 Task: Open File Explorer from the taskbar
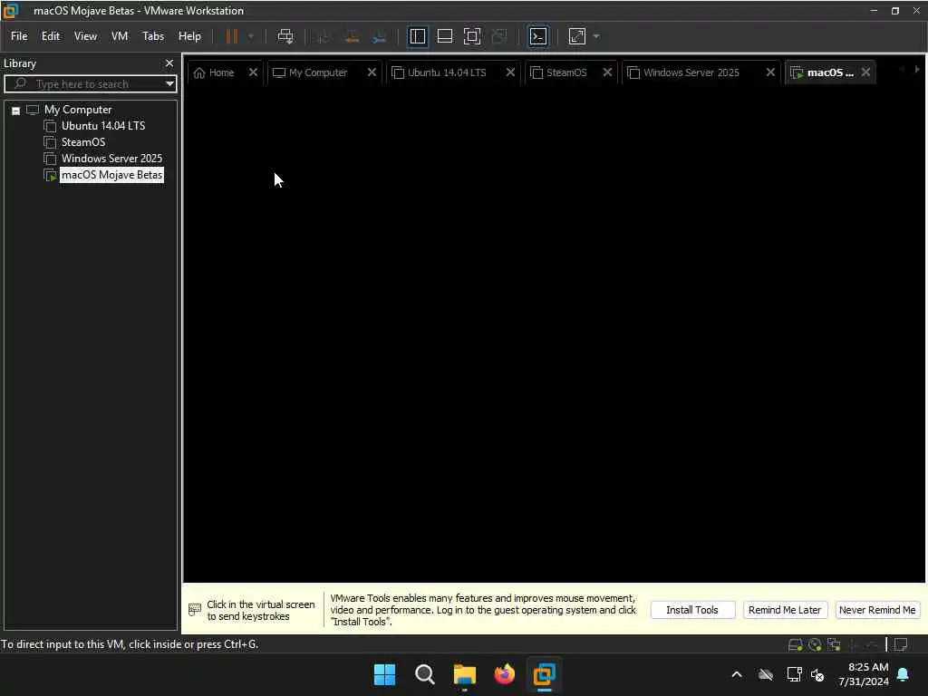(x=465, y=674)
